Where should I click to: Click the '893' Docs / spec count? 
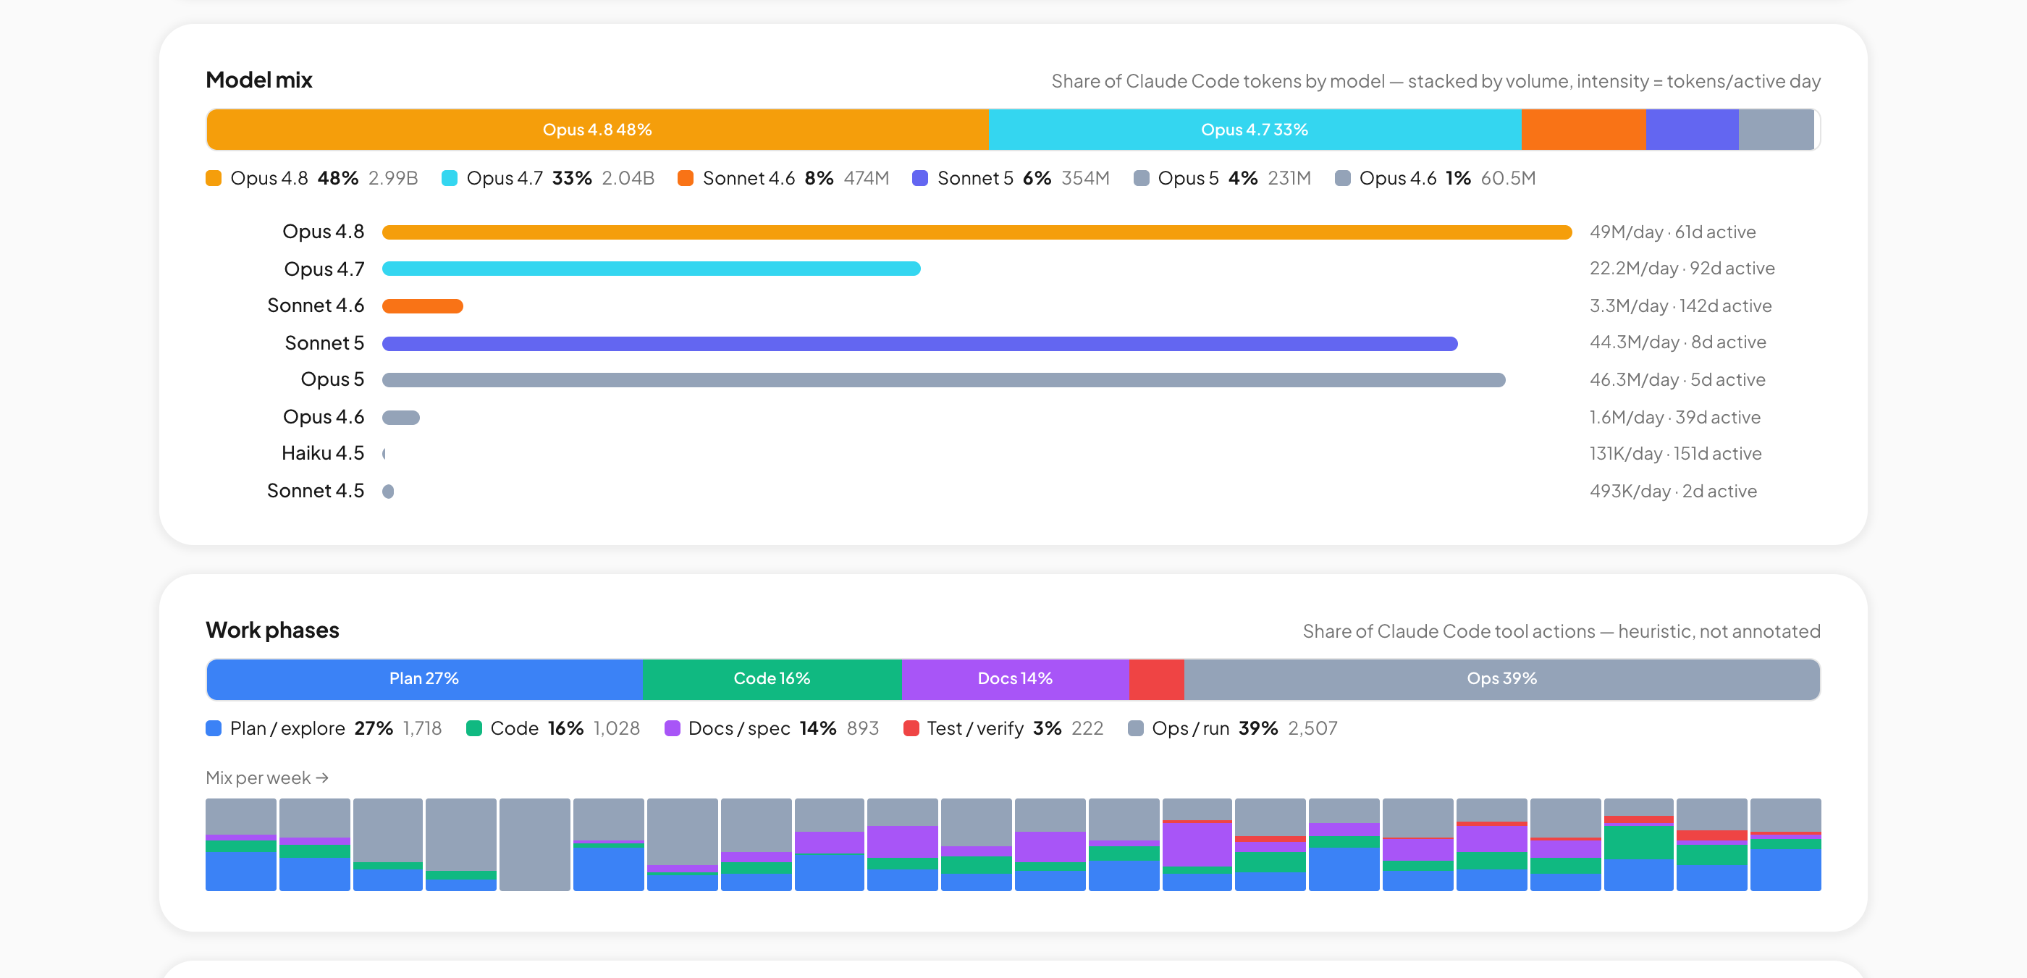[862, 728]
